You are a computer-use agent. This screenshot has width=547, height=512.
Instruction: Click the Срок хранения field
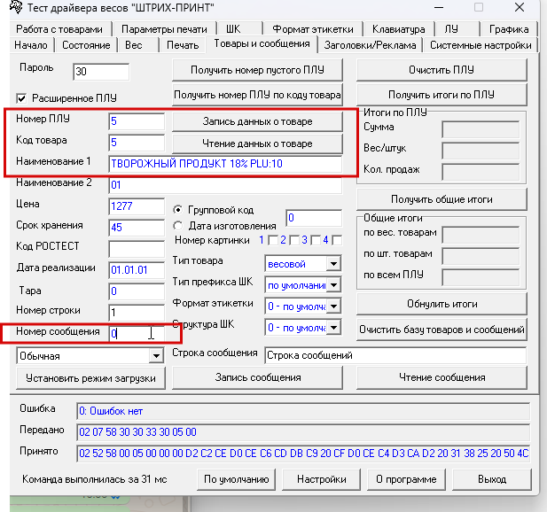137,228
